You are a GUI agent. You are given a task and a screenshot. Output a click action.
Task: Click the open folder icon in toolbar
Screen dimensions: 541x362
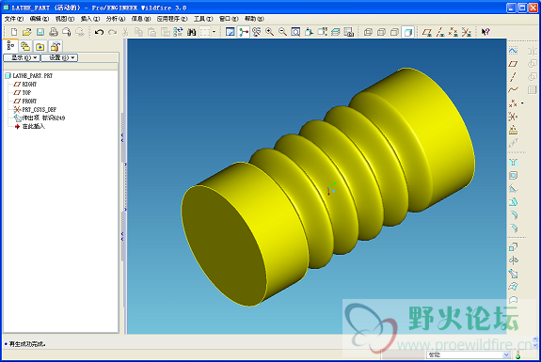(27, 32)
